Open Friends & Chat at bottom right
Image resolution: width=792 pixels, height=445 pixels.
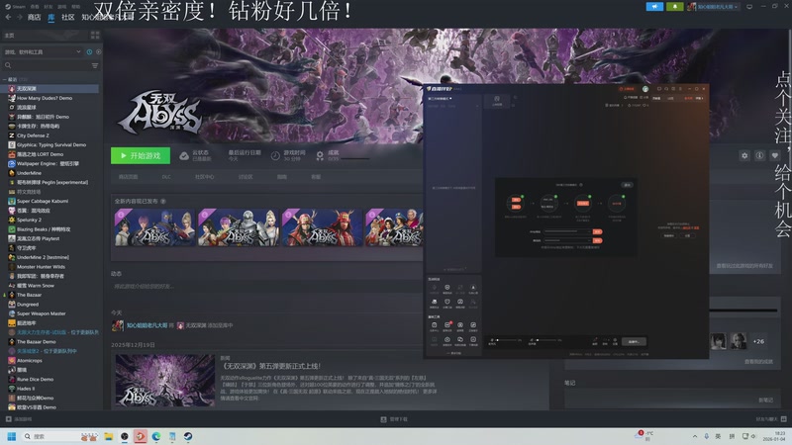771,419
